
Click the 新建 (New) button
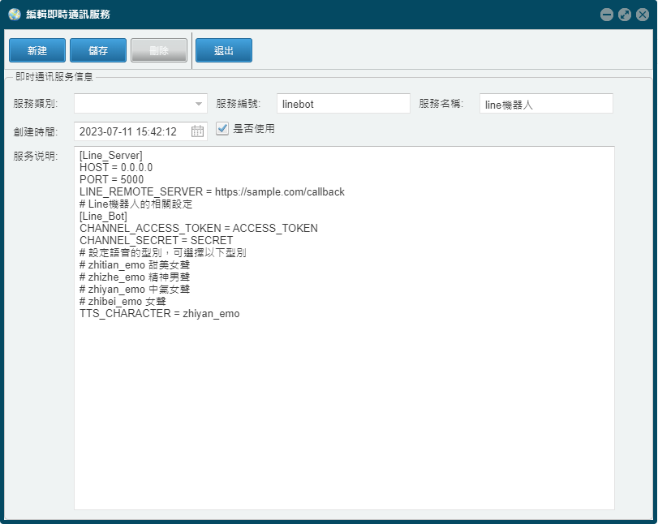point(37,50)
